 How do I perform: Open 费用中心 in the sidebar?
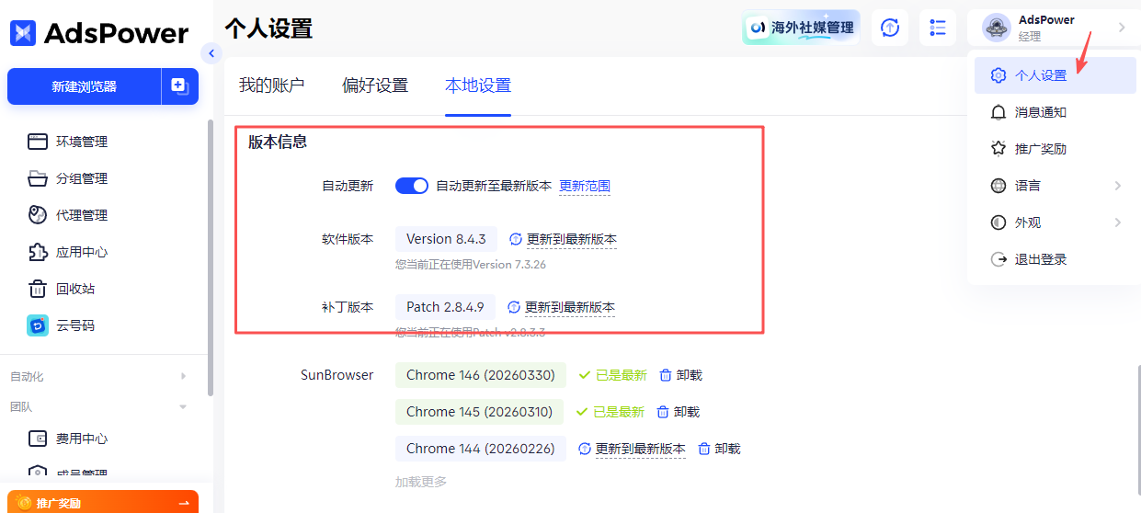pos(82,439)
